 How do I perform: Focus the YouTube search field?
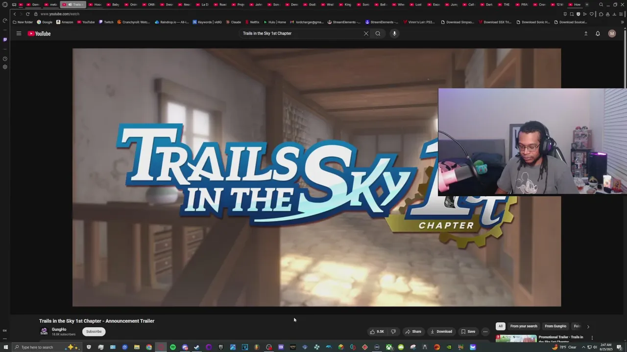(x=301, y=33)
